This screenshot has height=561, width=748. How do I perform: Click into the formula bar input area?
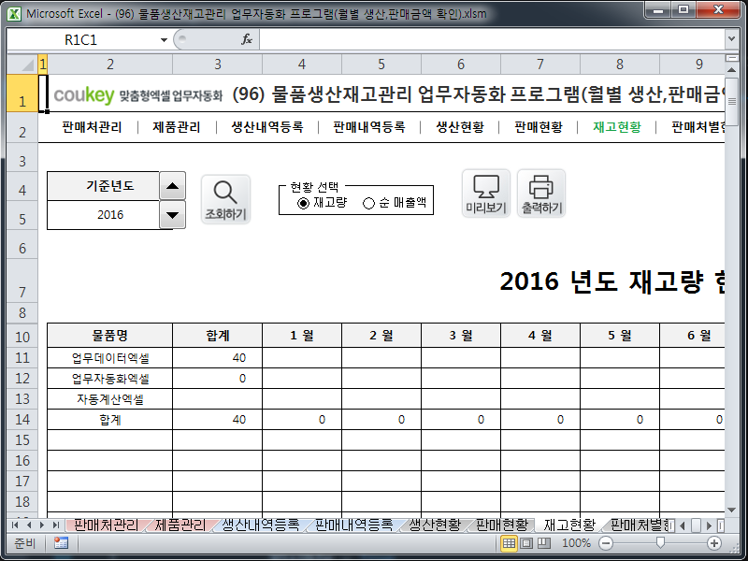click(492, 39)
